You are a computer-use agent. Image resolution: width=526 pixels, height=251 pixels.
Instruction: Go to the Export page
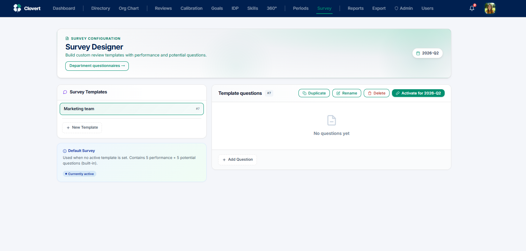379,8
